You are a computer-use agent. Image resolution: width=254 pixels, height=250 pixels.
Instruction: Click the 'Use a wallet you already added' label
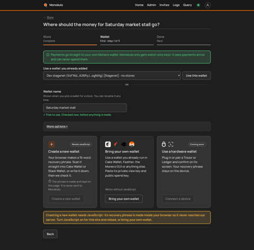pos(65,68)
